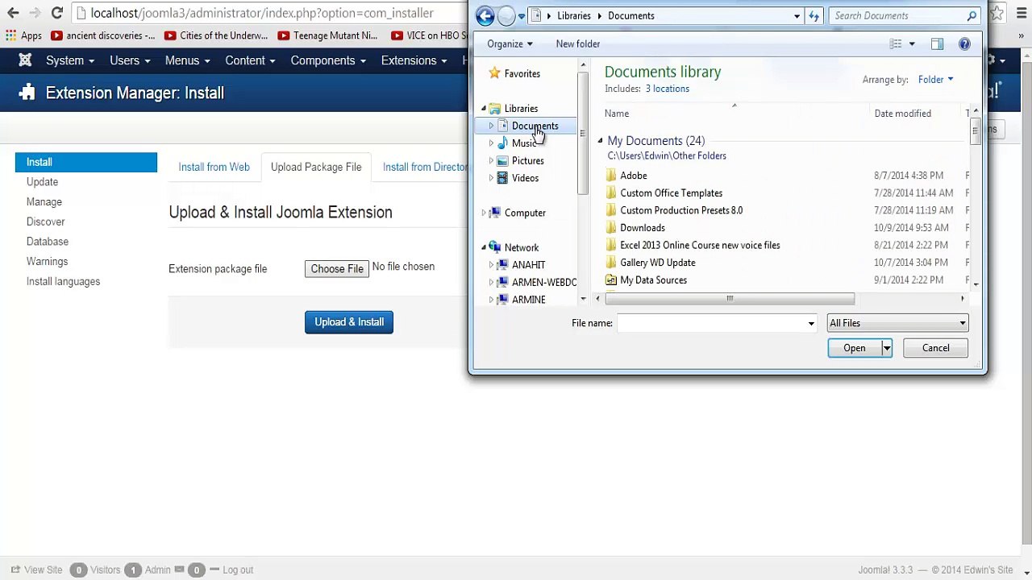The image size is (1032, 580).
Task: Switch to the Upload Package File tab
Action: (x=316, y=167)
